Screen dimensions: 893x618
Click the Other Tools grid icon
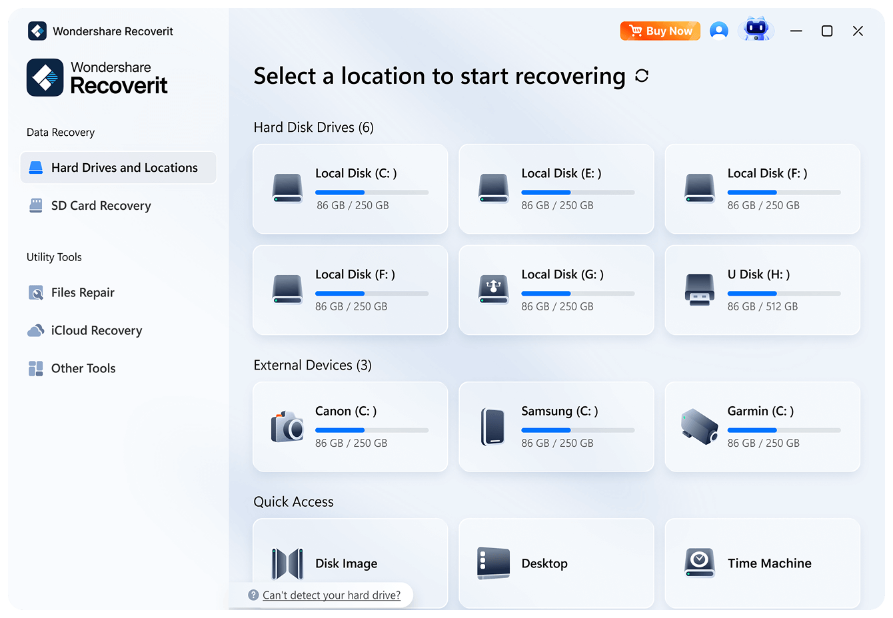click(x=36, y=368)
